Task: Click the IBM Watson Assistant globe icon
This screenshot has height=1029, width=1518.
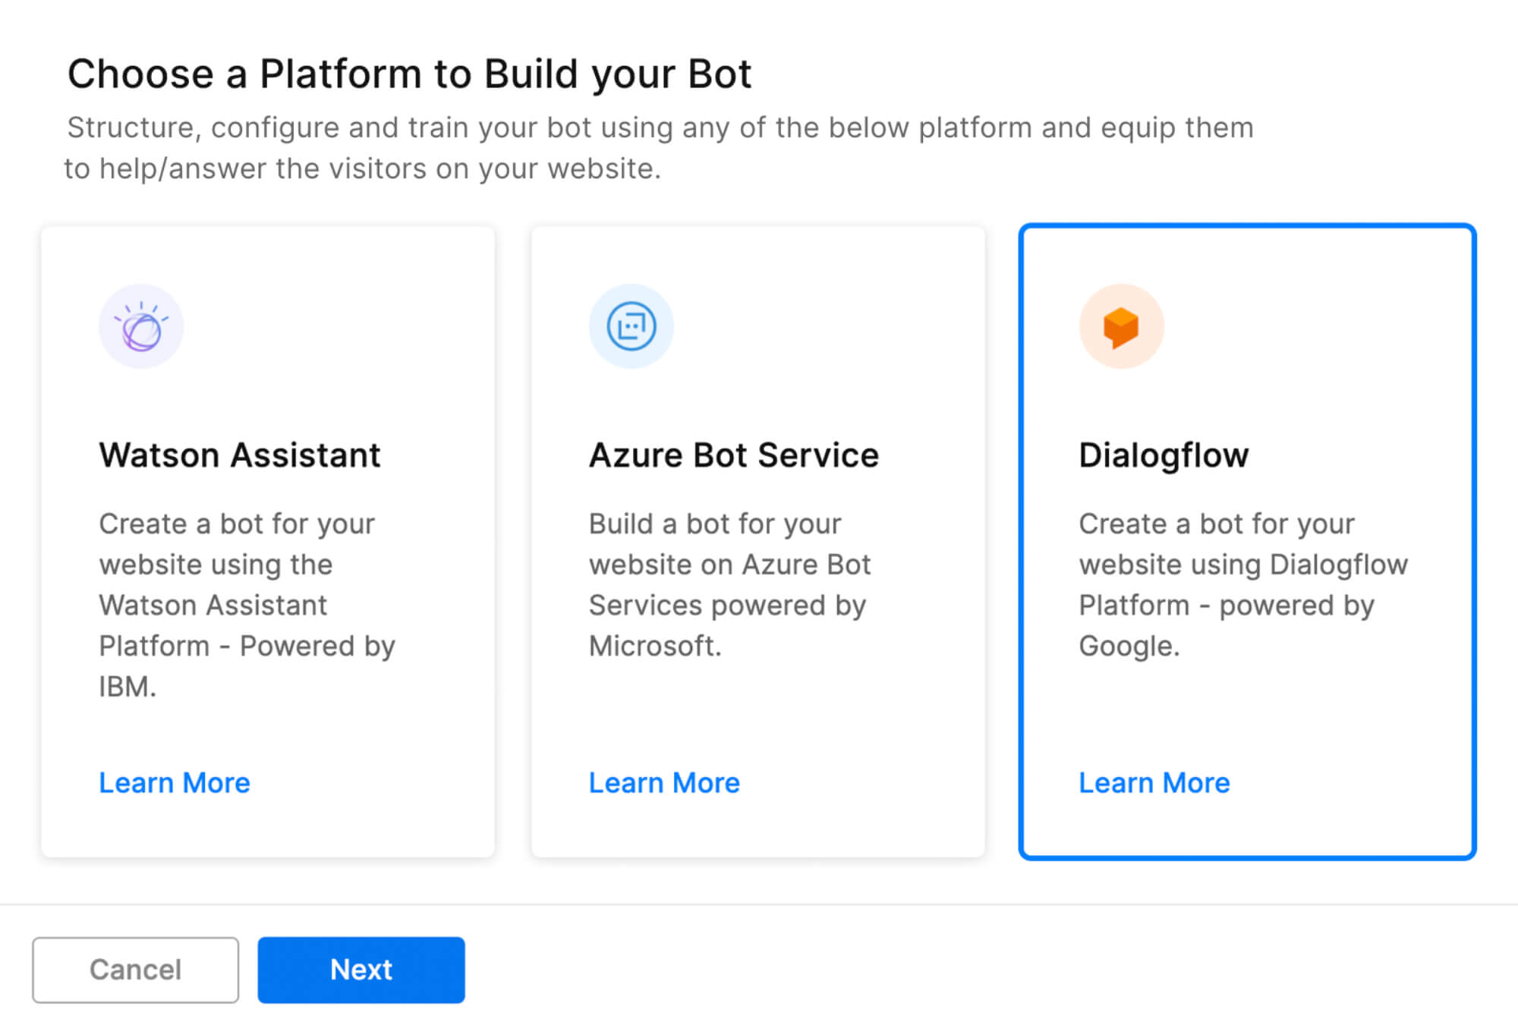Action: tap(141, 326)
